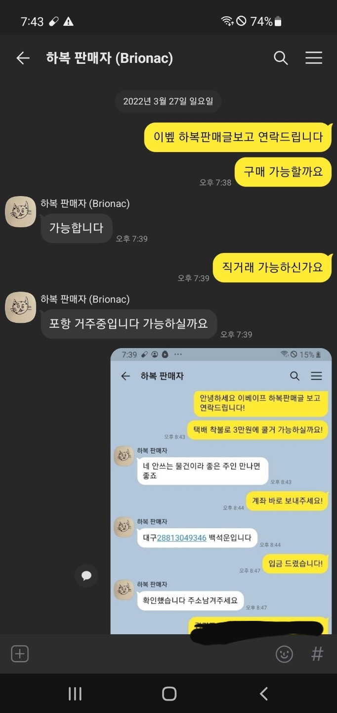The height and width of the screenshot is (713, 337).
Task: Tap Android recent apps button
Action: tap(75, 694)
